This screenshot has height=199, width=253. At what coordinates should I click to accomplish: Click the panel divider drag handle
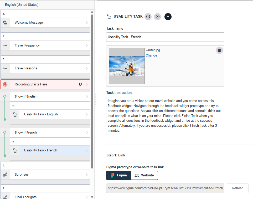(x=96, y=100)
